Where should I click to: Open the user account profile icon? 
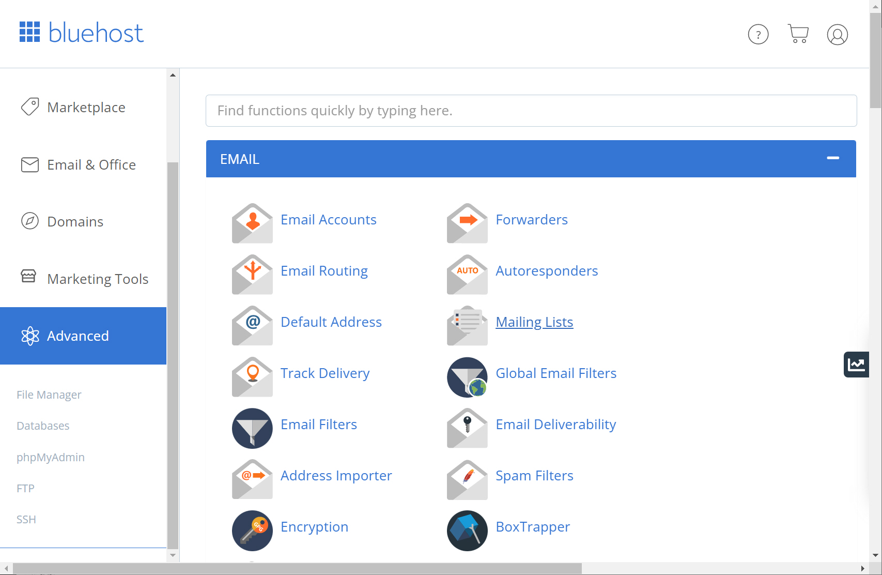pyautogui.click(x=837, y=35)
